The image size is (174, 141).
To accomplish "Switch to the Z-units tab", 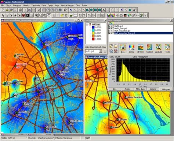I will 127,89.
